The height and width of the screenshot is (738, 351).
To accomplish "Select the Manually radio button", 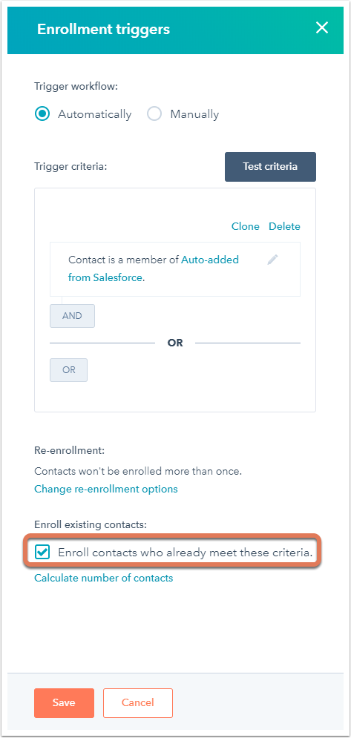I will coord(154,114).
